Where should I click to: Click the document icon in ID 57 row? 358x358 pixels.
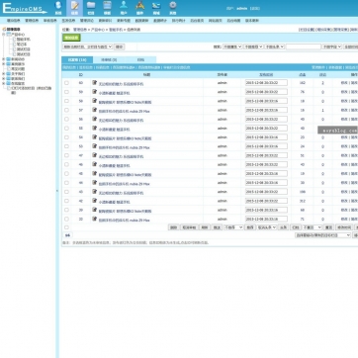pyautogui.click(x=95, y=110)
